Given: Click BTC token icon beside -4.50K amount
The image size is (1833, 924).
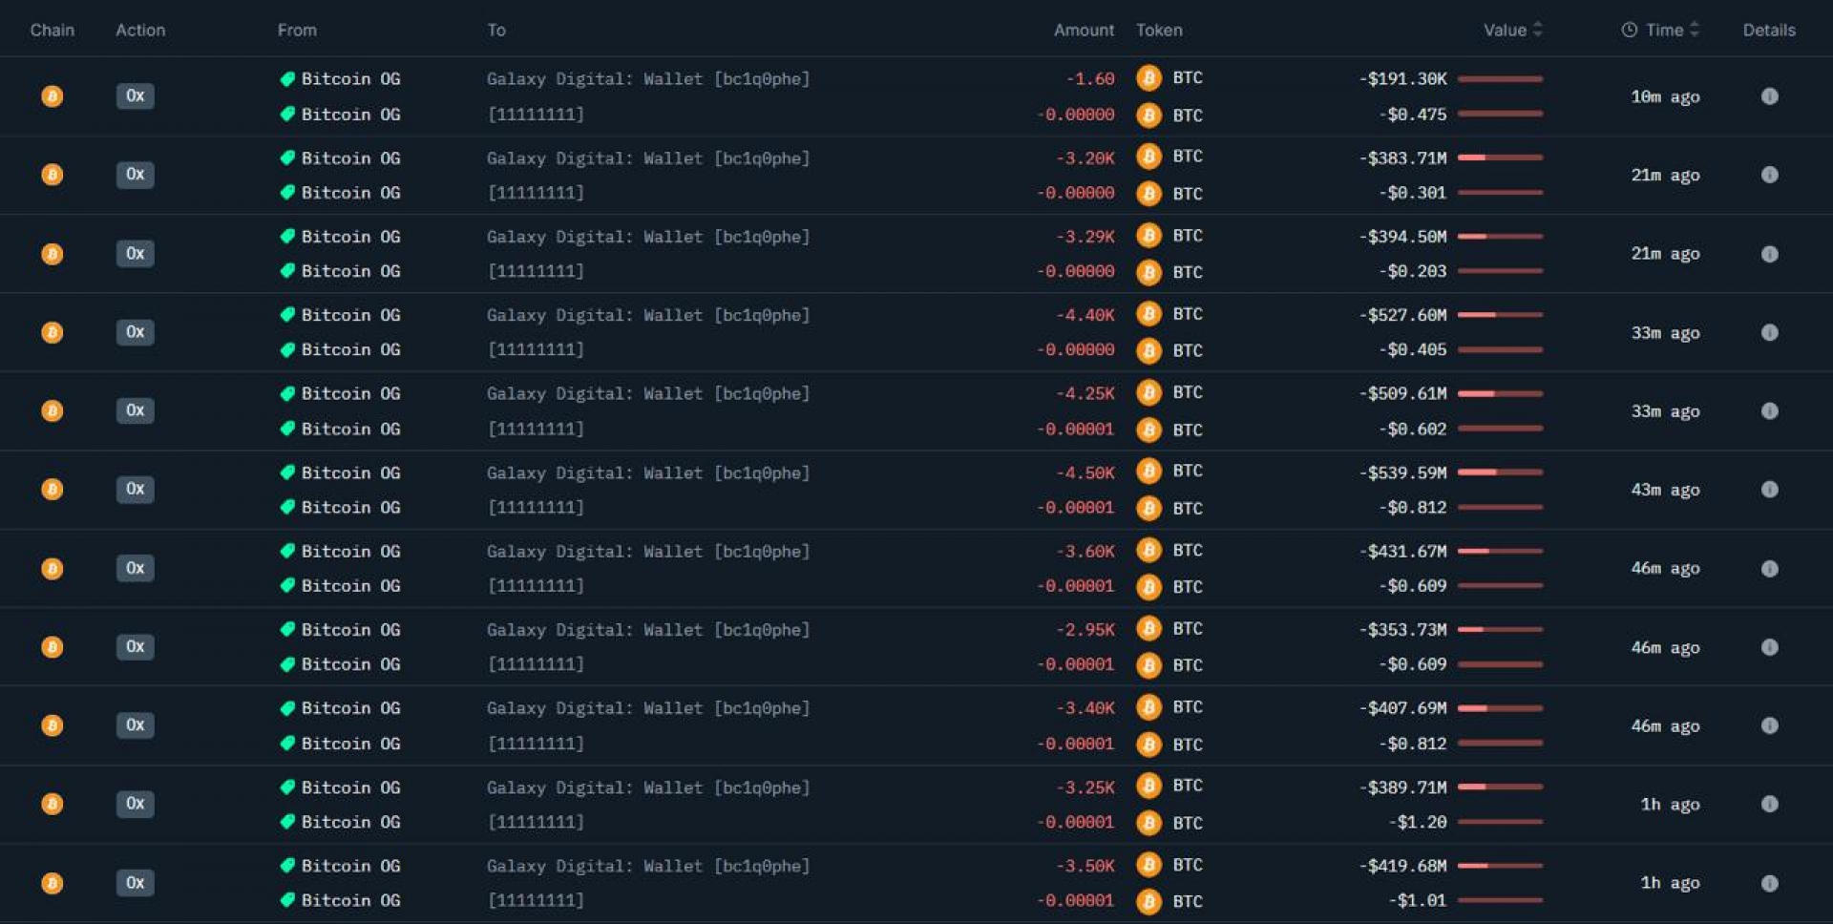Looking at the screenshot, I should pyautogui.click(x=1148, y=471).
